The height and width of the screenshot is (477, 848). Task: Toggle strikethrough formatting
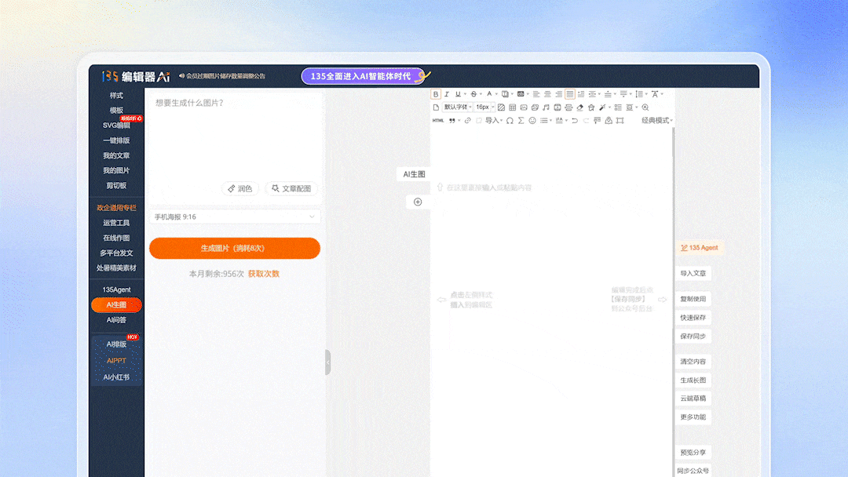473,94
